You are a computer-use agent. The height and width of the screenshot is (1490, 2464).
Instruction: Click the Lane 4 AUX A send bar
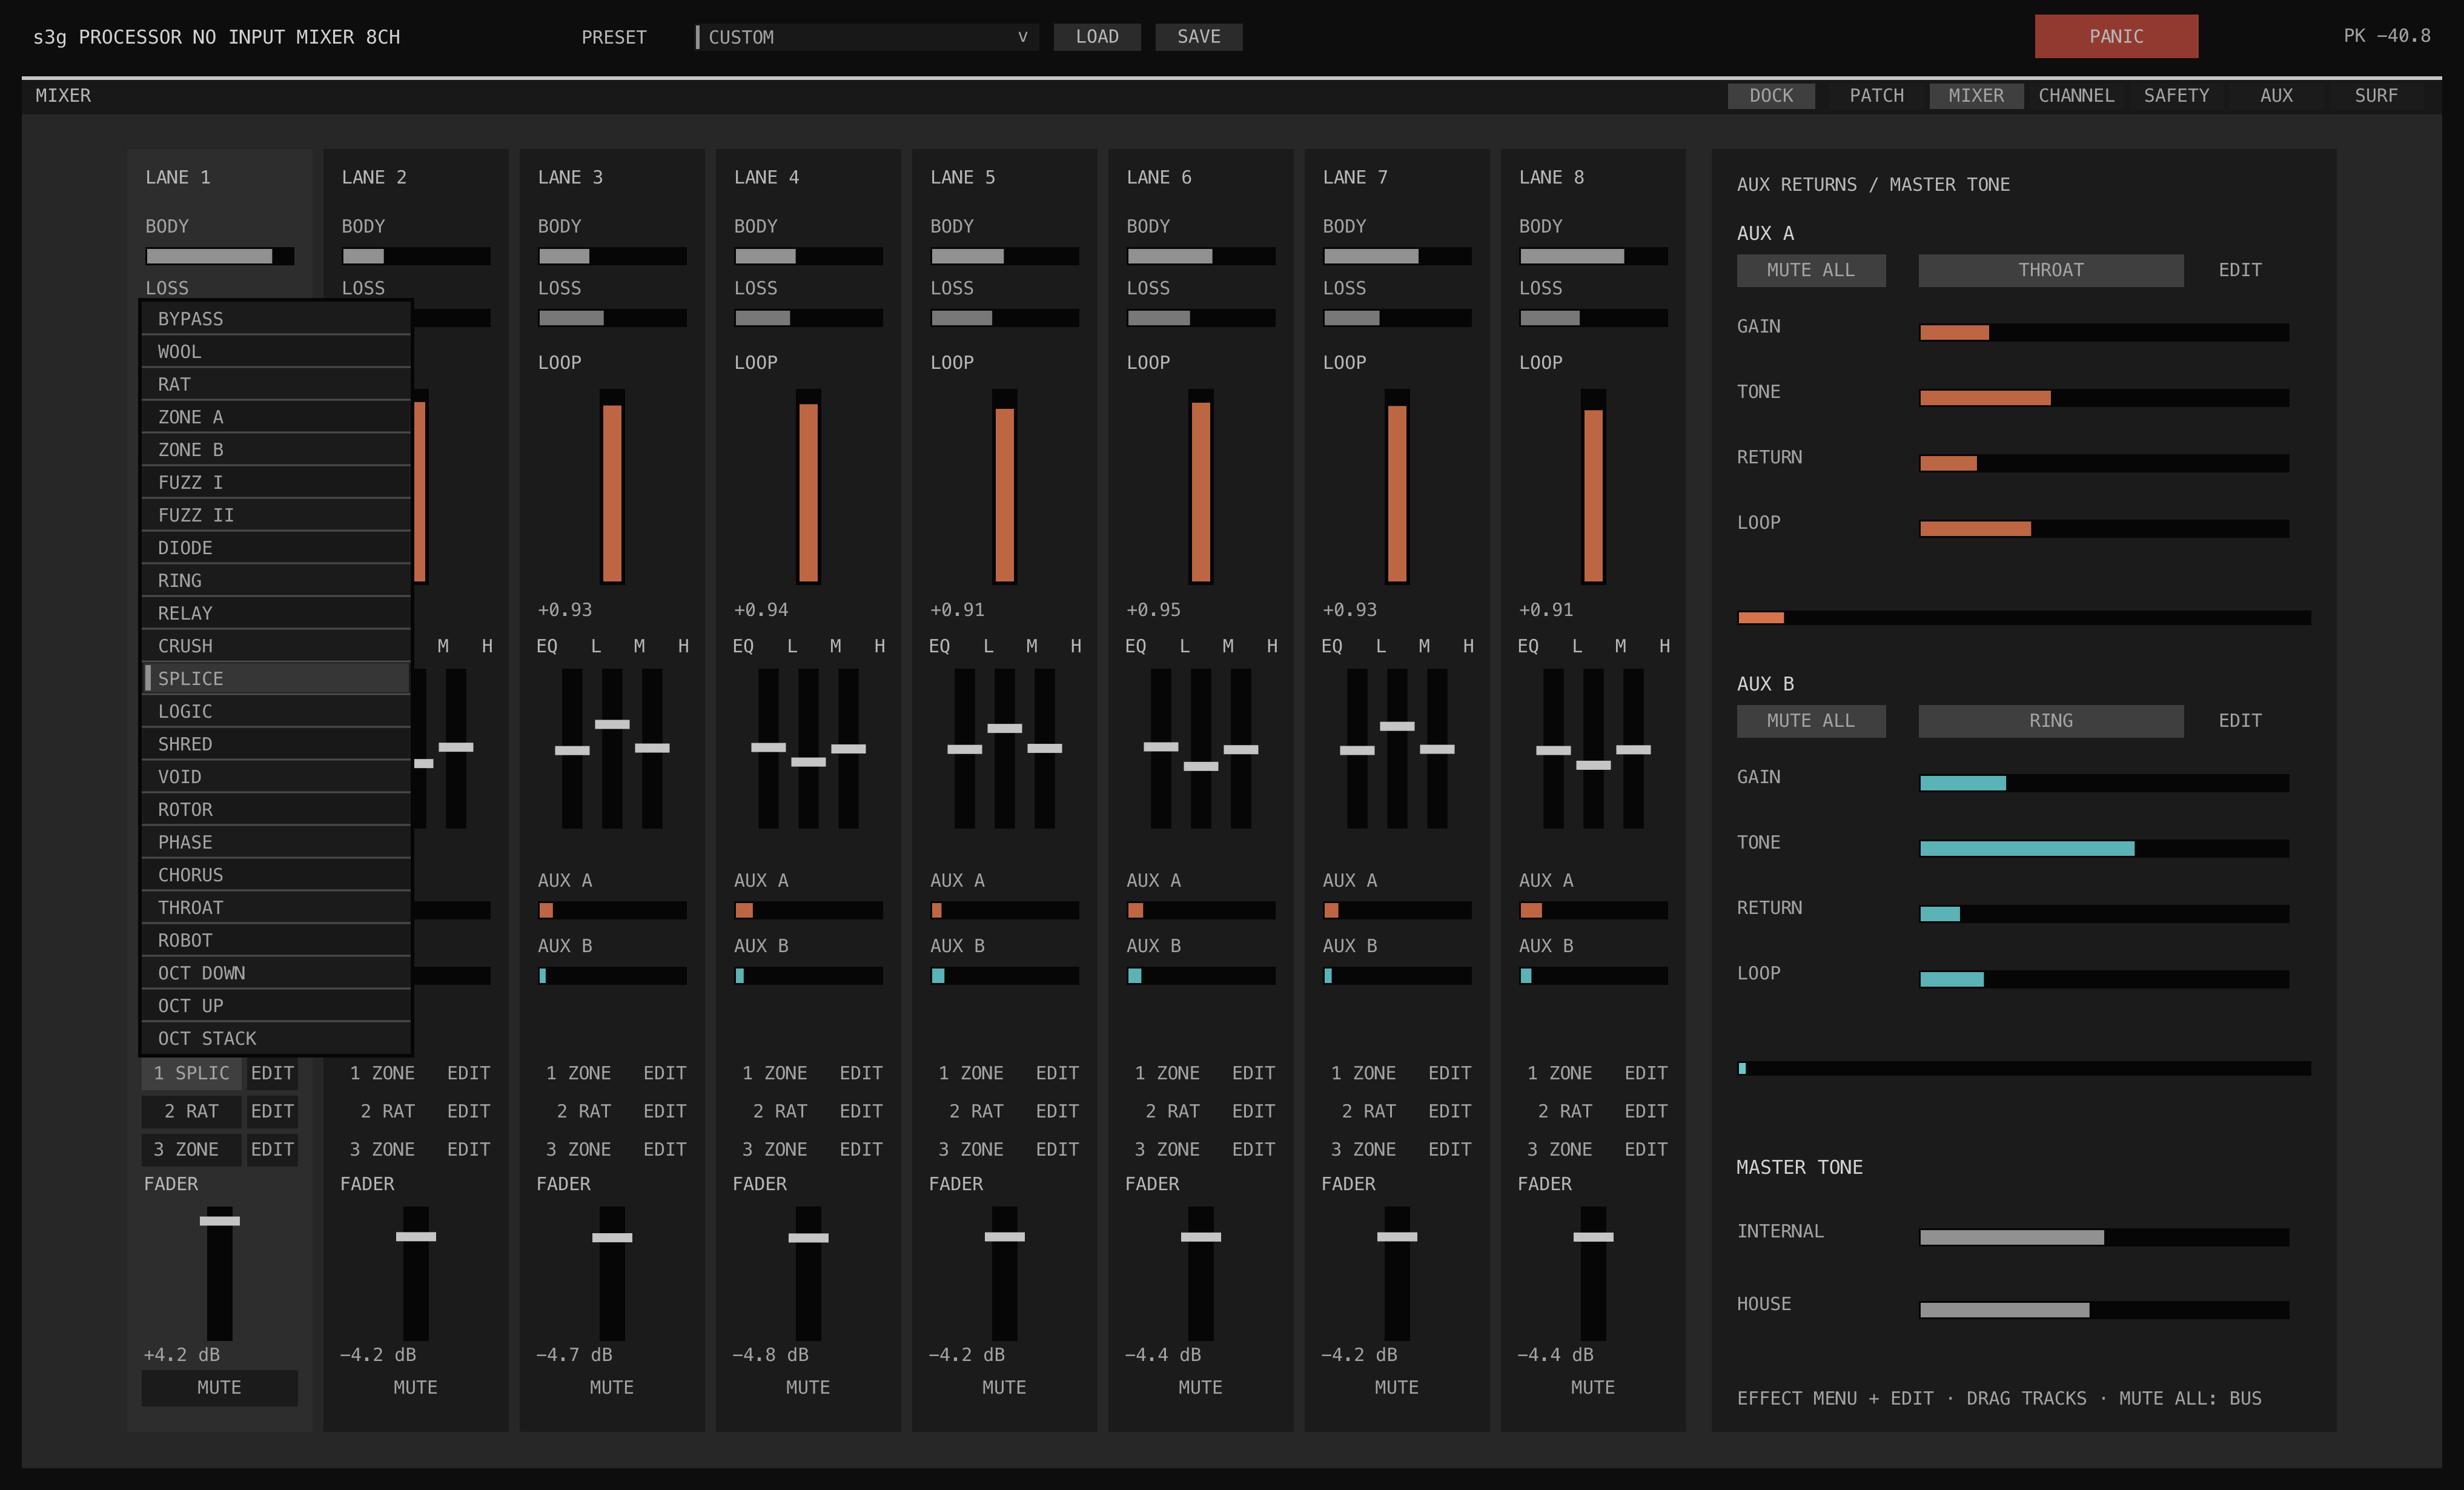pos(808,911)
